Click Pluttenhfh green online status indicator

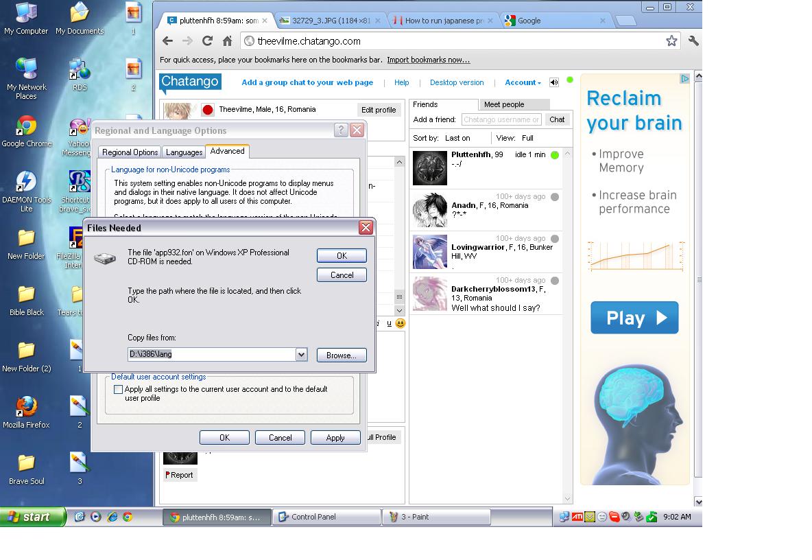click(555, 155)
